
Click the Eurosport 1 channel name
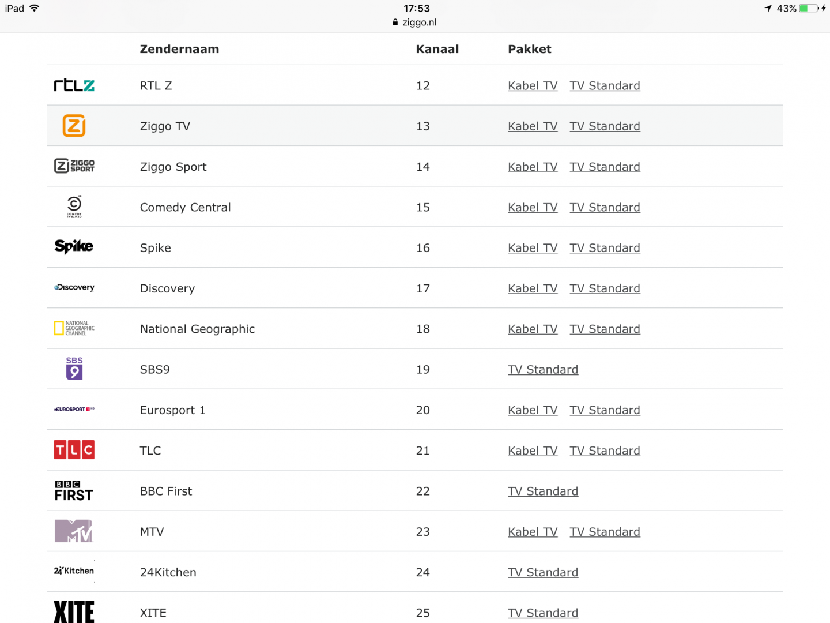coord(172,410)
